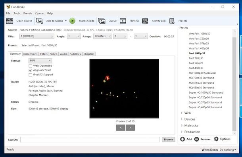Select the HQ 576p25 Surround preset
The image size is (242, 157).
(x=202, y=83)
